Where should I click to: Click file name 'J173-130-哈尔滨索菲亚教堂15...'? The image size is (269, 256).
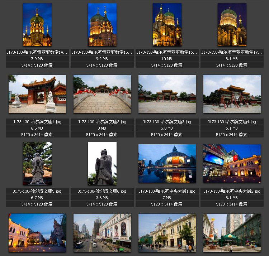[x=102, y=52]
